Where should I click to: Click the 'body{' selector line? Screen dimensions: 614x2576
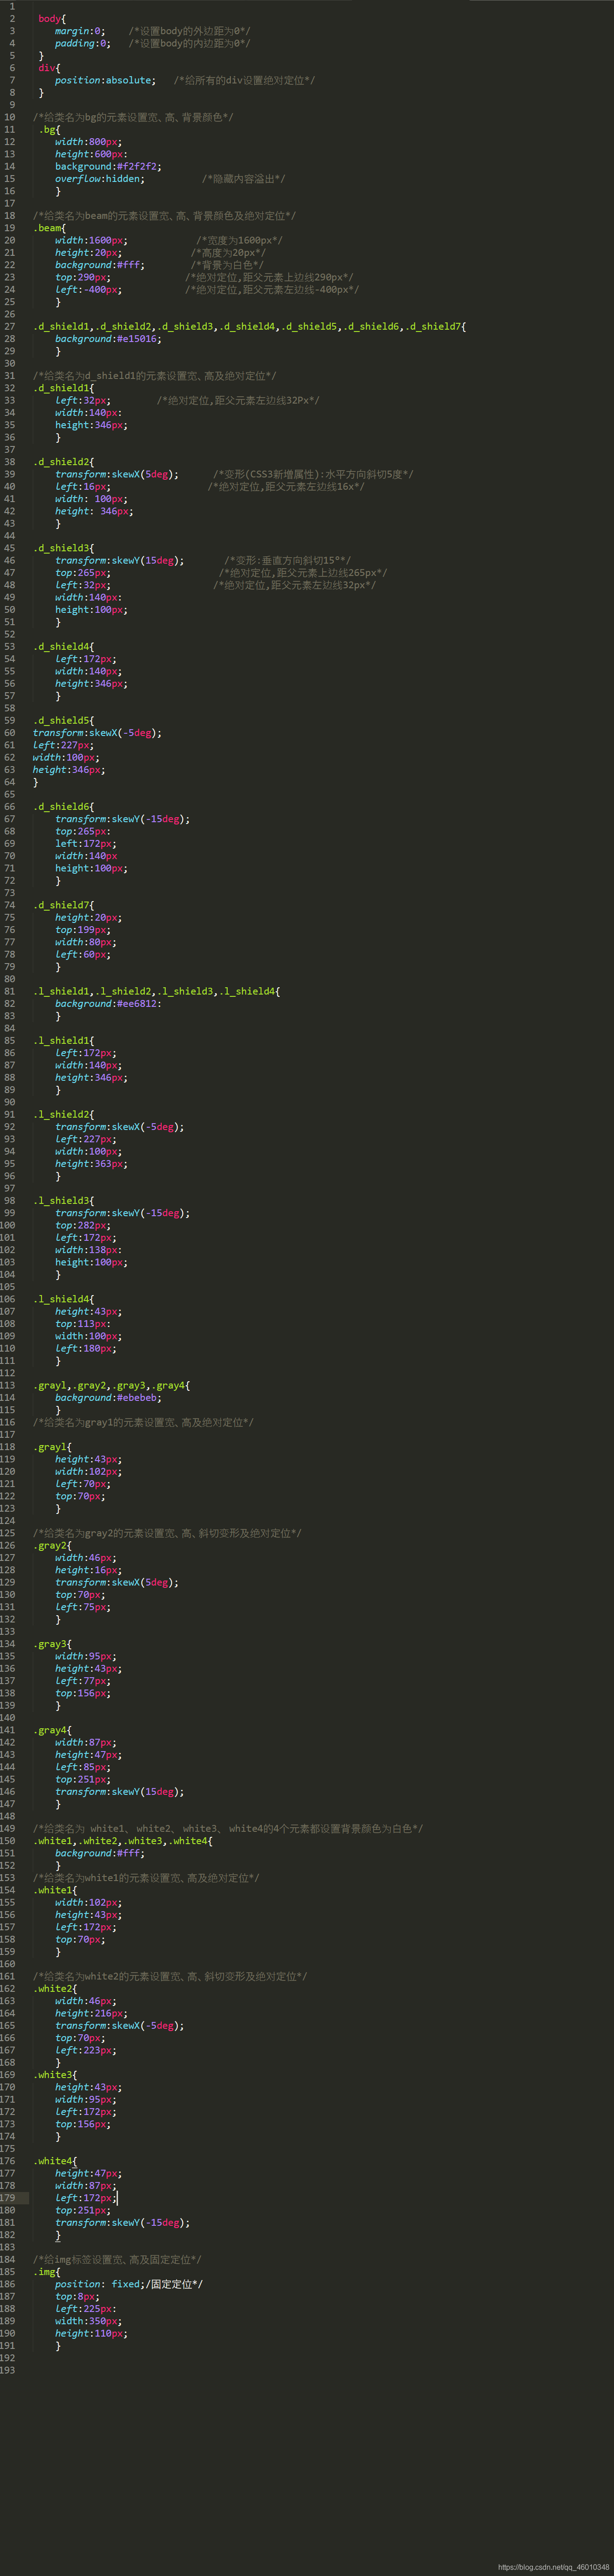coord(52,19)
